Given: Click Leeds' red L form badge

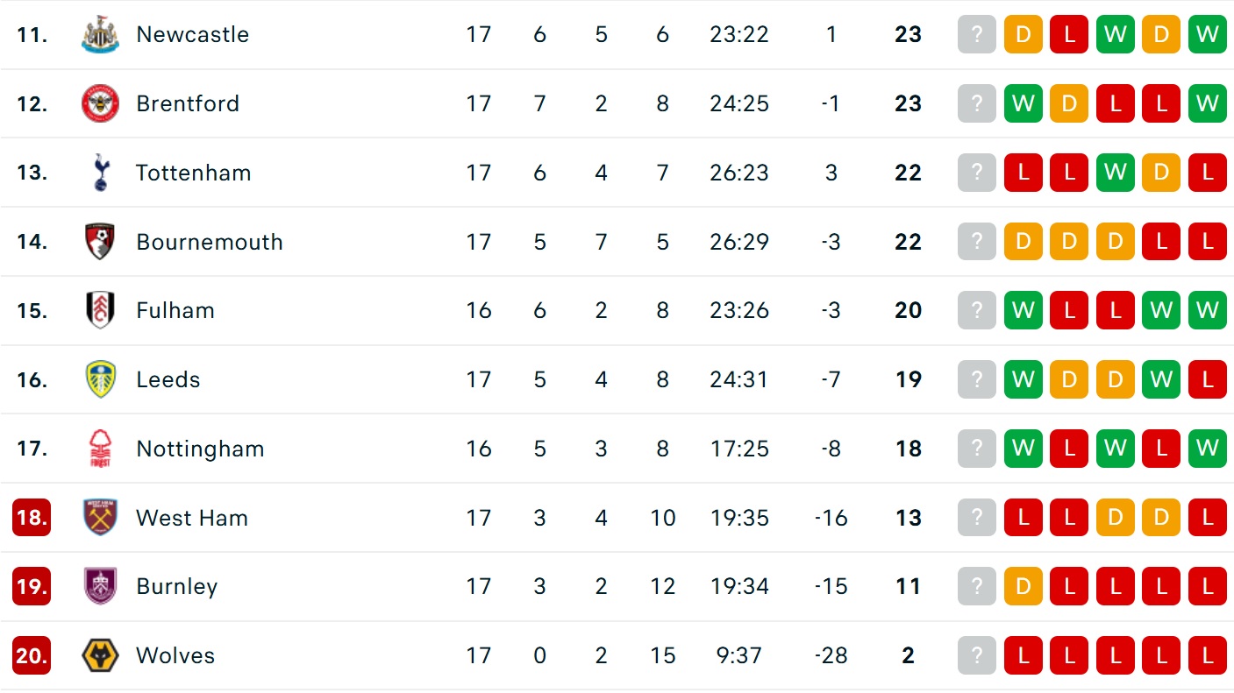Looking at the screenshot, I should pyautogui.click(x=1207, y=379).
